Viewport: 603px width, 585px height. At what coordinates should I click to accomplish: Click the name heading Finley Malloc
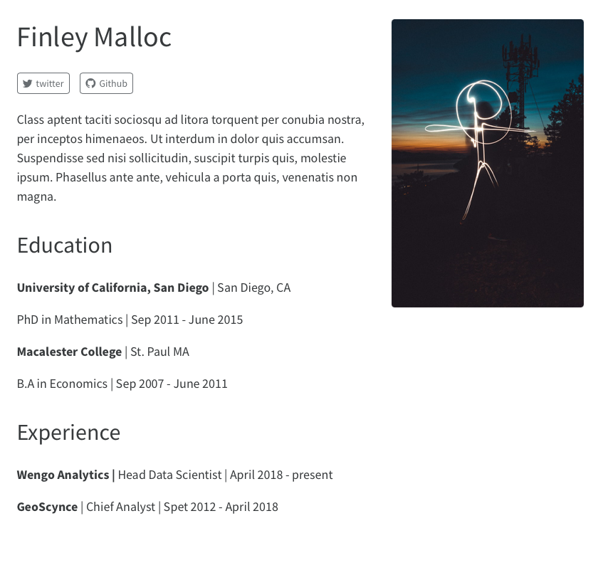coord(93,37)
